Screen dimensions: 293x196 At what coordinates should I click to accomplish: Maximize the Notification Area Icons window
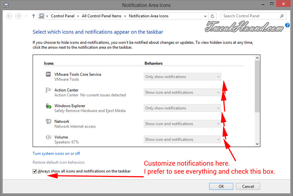pyautogui.click(x=272, y=4)
